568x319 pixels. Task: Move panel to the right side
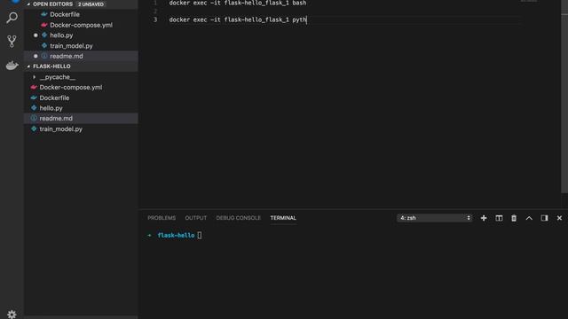coord(544,218)
